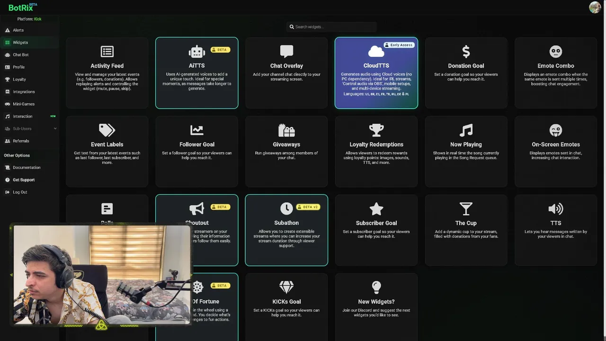
Task: Click the user avatar in the top corner
Action: coord(595,7)
